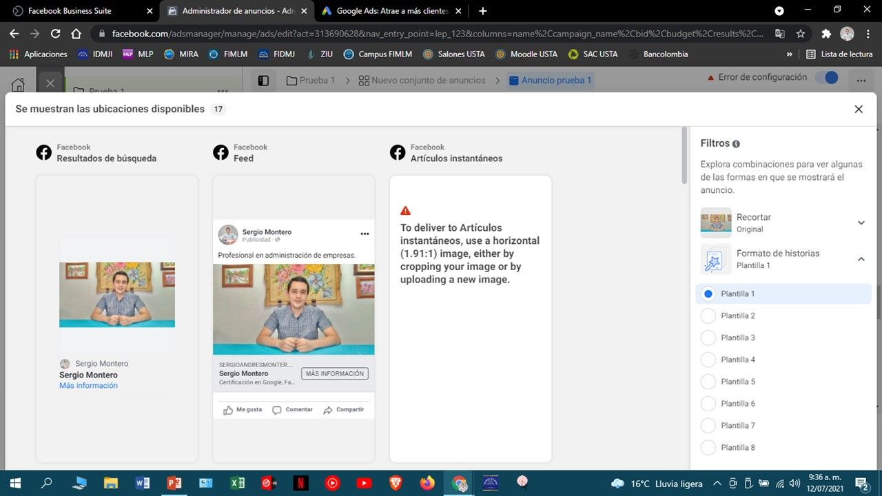Screen dimensions: 882x496
Task: Click Compartir in the Feed preview
Action: pyautogui.click(x=343, y=409)
